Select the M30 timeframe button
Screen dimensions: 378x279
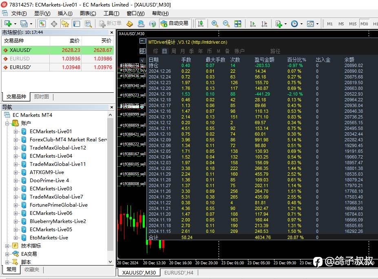[x=364, y=24]
